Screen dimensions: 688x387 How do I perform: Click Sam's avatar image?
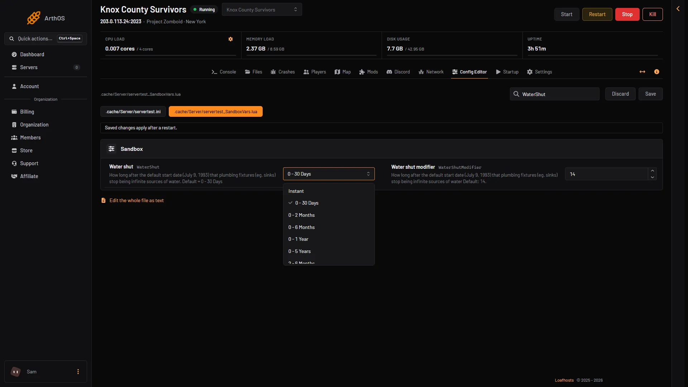[x=15, y=372]
